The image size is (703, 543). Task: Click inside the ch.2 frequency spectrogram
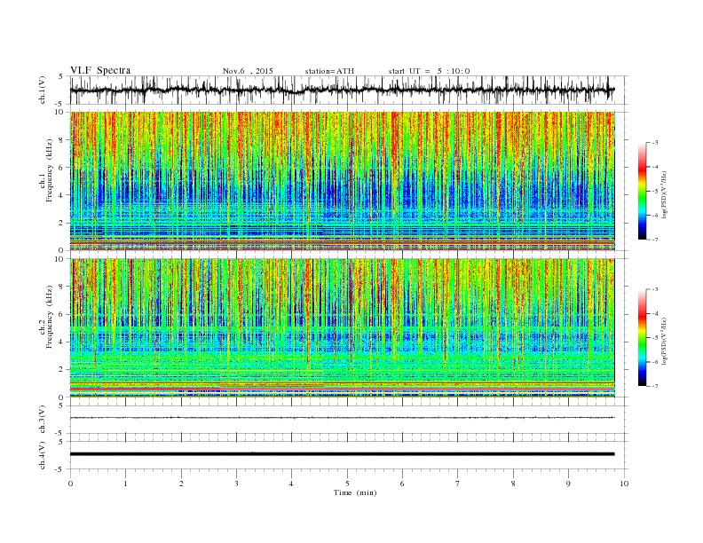click(342, 327)
